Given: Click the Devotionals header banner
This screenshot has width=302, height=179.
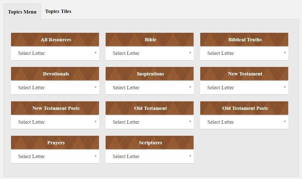Looking at the screenshot, I should click(55, 74).
